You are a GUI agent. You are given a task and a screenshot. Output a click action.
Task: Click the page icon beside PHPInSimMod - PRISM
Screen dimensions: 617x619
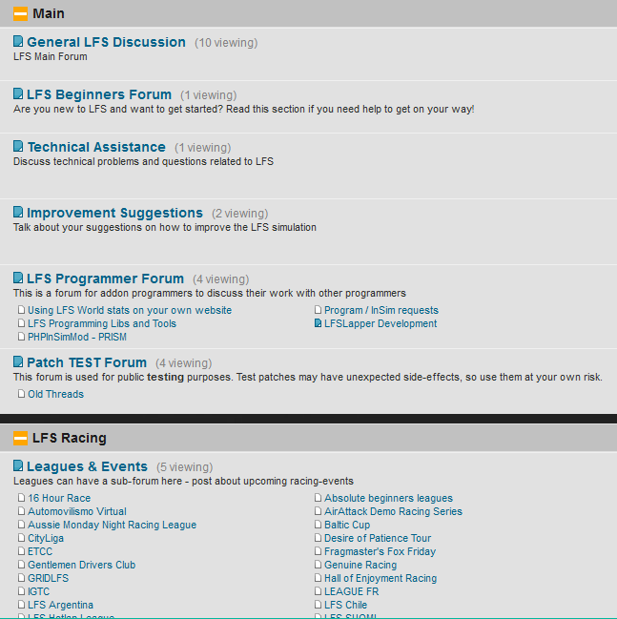21,337
